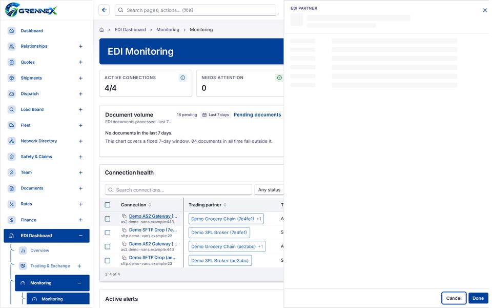
Task: Open Overview under EDI Dashboard
Action: point(39,251)
